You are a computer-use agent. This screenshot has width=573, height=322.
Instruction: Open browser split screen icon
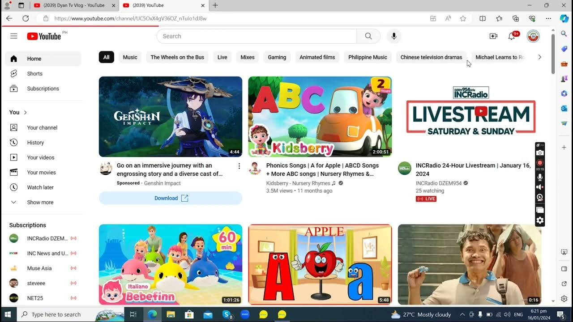[x=483, y=18]
